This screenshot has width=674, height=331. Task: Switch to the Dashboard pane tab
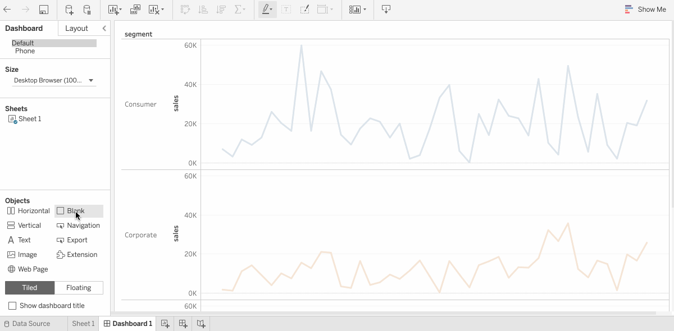24,29
